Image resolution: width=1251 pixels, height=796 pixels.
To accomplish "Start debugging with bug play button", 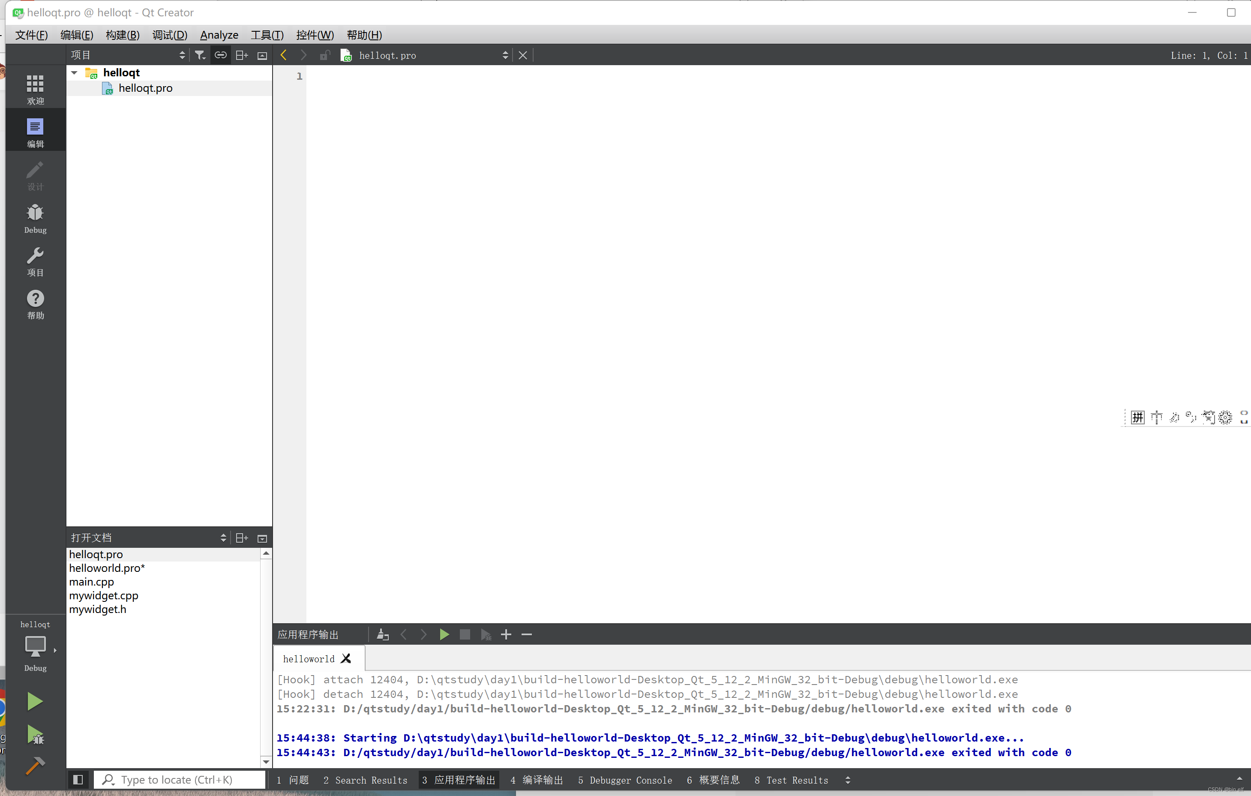I will [35, 734].
